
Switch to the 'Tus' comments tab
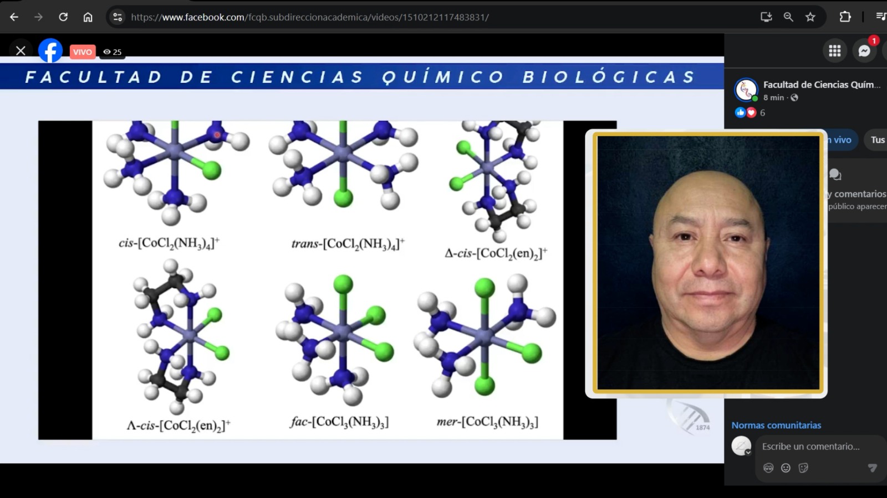point(878,140)
